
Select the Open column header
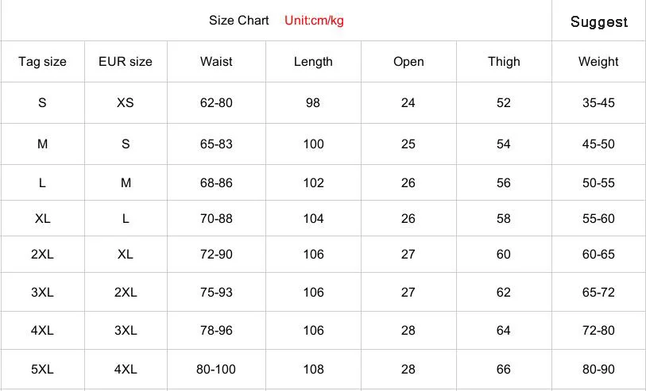point(408,62)
